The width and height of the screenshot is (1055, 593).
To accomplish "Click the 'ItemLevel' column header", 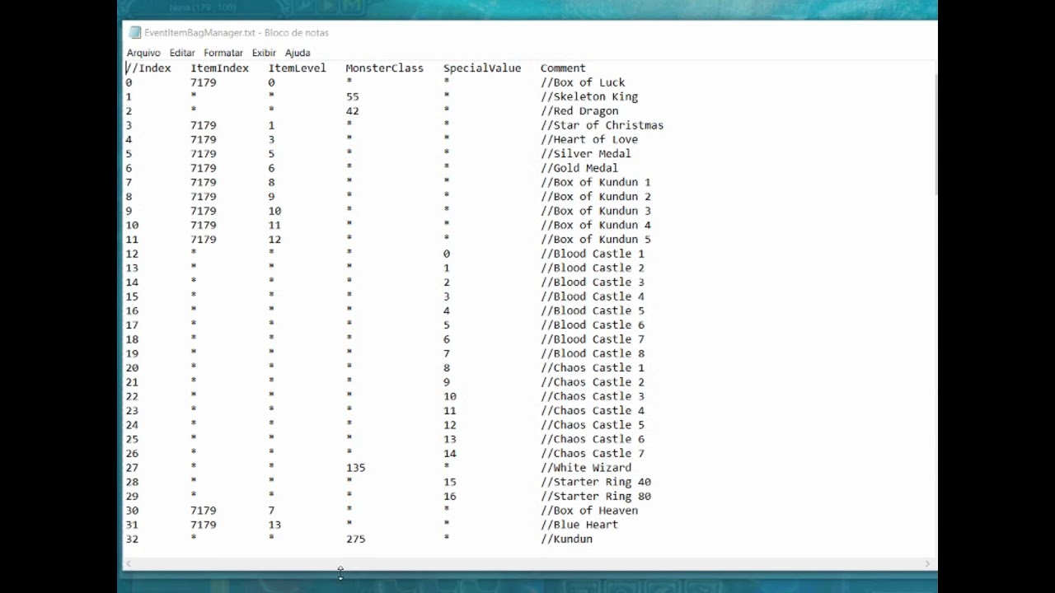I will 297,68.
